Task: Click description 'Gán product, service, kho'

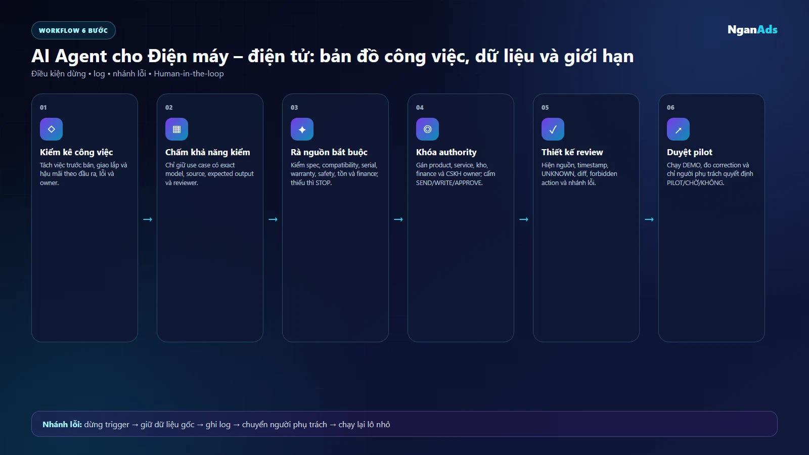Action: click(x=456, y=174)
